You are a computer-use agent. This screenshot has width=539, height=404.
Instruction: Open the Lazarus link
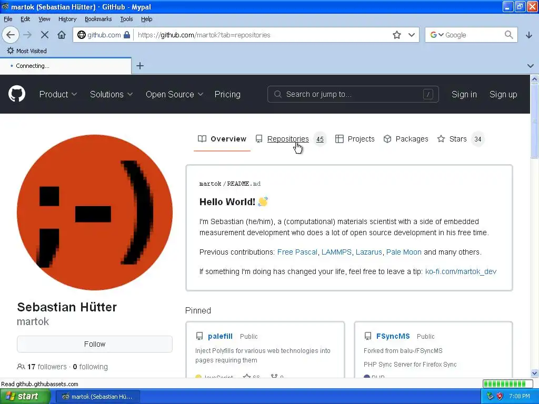point(368,252)
